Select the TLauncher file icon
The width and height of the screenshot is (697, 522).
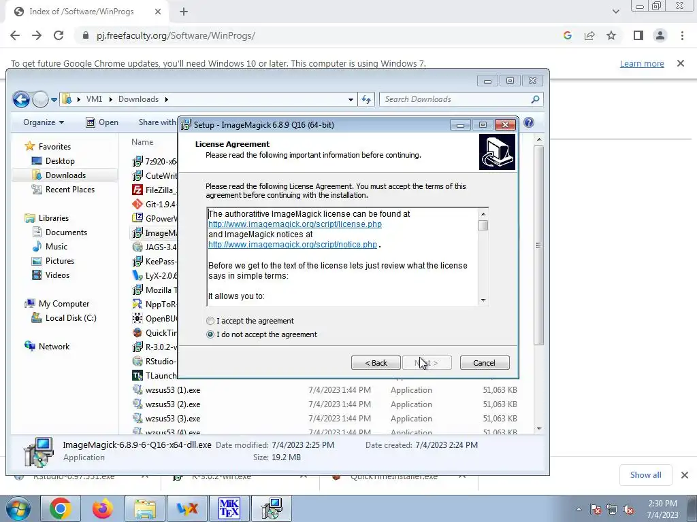coord(137,375)
